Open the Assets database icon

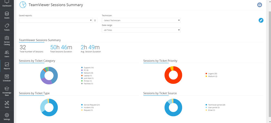(7, 14)
